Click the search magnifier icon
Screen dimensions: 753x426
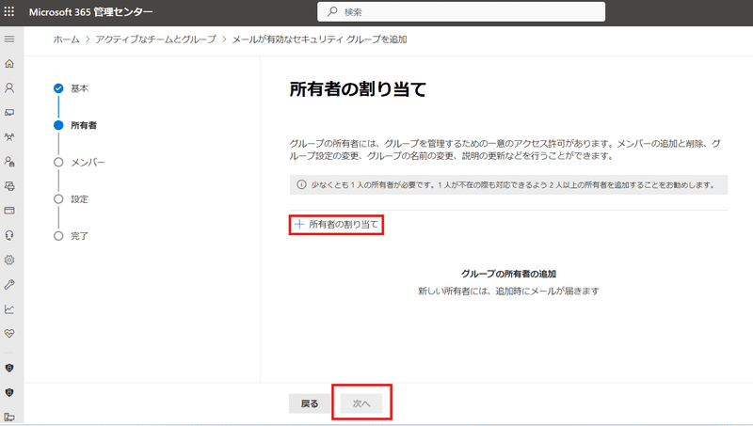(332, 11)
